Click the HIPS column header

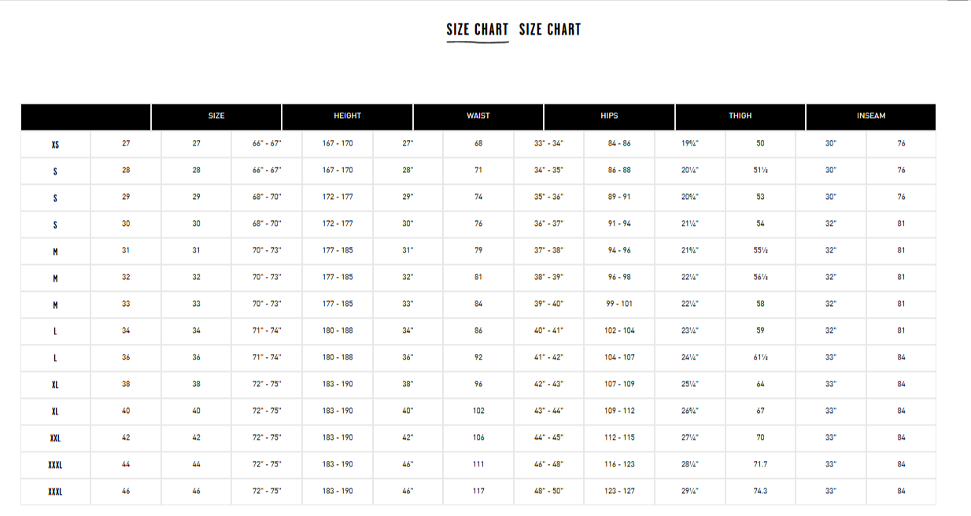click(x=609, y=116)
